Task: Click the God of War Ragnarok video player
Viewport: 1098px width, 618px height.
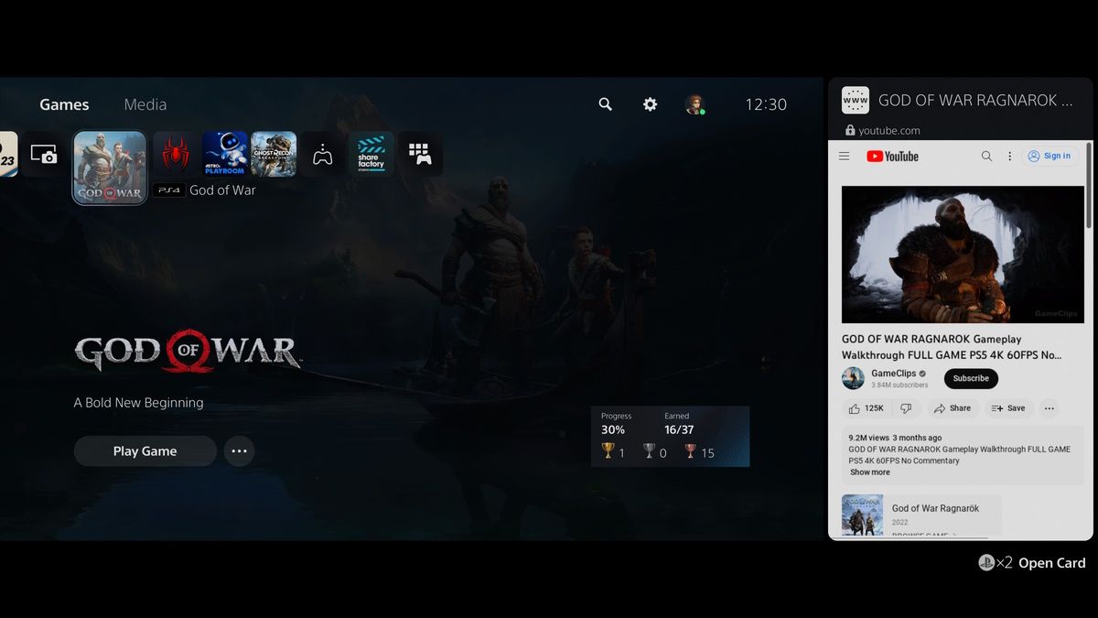Action: [963, 255]
